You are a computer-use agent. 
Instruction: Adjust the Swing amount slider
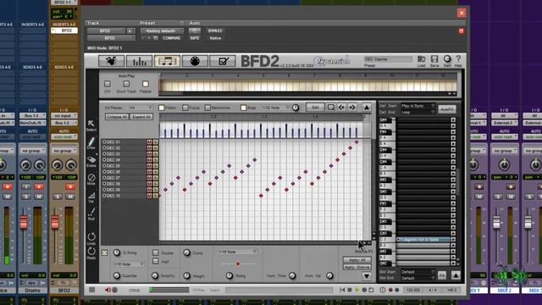(238, 263)
